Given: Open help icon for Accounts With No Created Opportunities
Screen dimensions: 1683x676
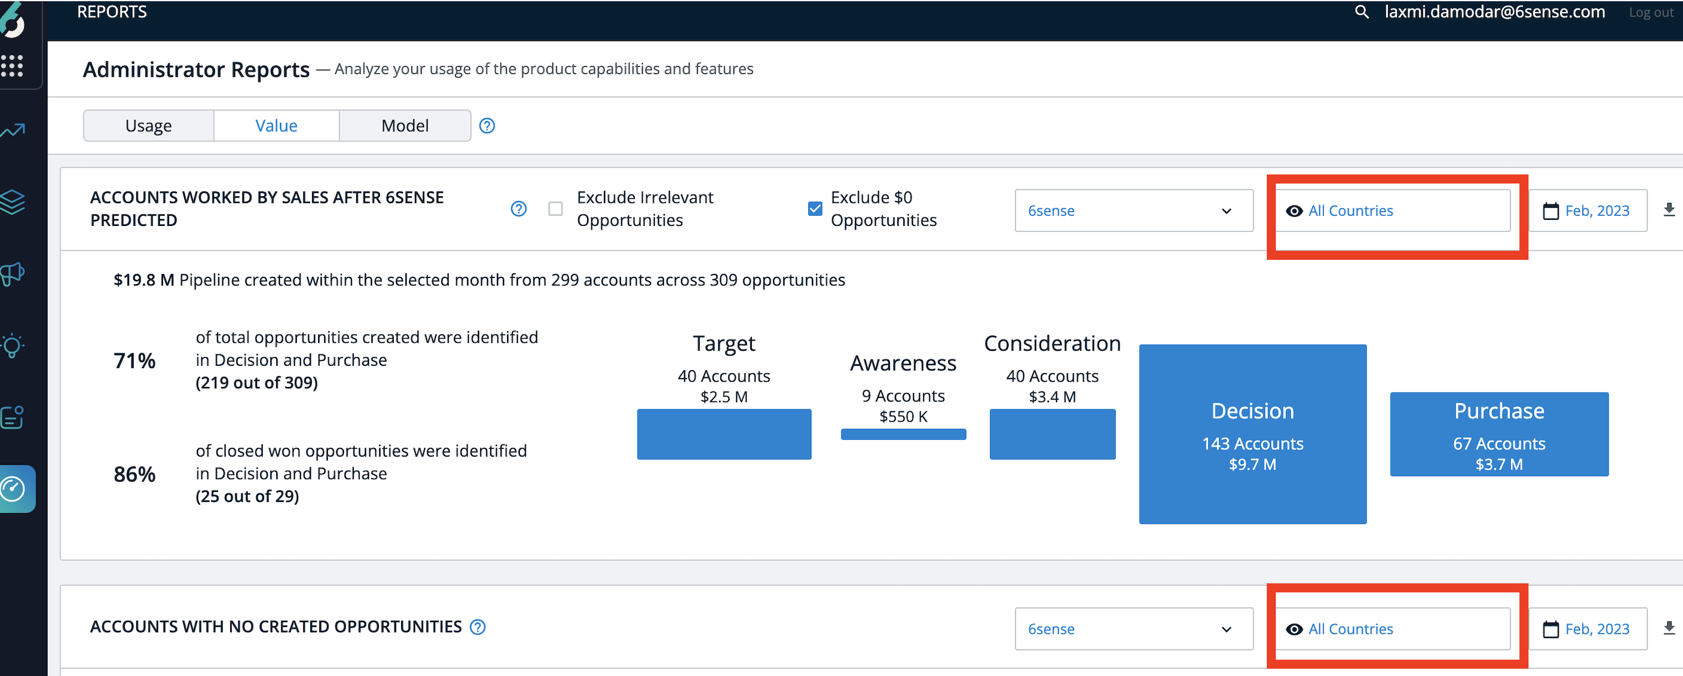Looking at the screenshot, I should click(478, 627).
